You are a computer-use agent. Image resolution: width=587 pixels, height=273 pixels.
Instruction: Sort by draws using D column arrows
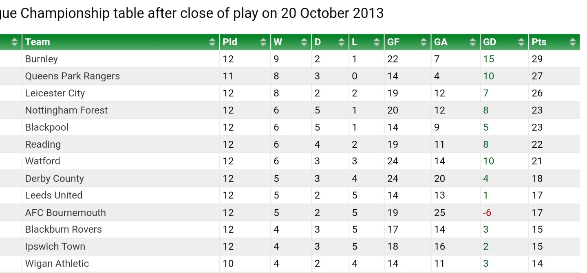341,42
